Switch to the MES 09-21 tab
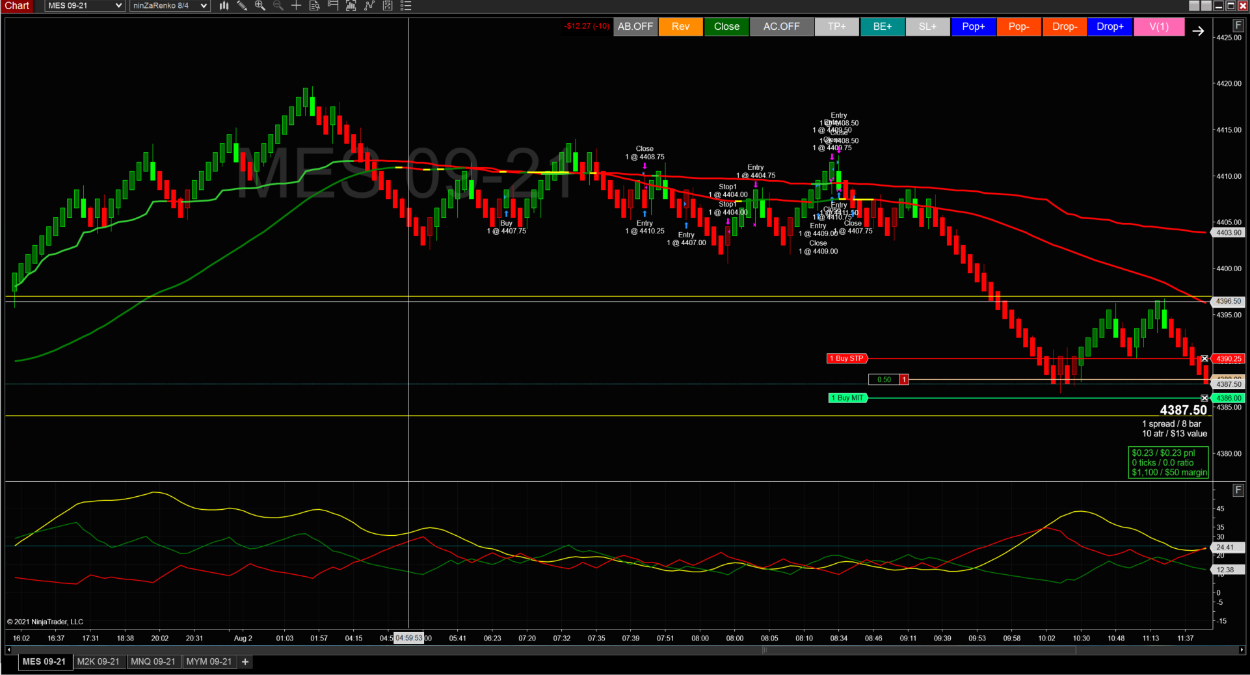 (x=44, y=662)
